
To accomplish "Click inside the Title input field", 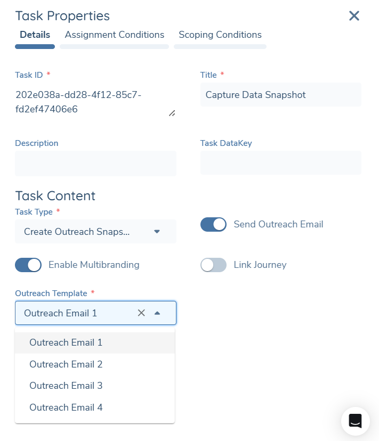I will 280,94.
